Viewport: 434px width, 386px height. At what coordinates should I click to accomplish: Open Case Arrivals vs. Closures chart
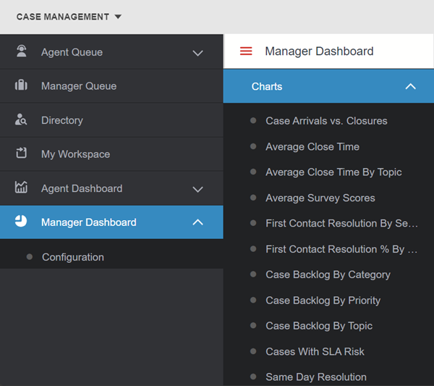coord(326,121)
